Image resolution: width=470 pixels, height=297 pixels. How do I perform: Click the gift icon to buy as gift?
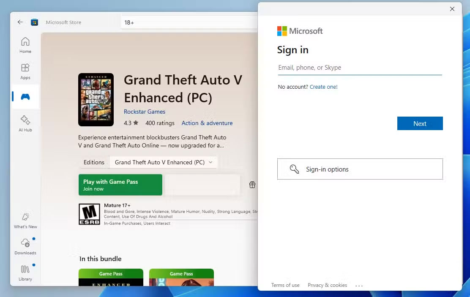[252, 185]
